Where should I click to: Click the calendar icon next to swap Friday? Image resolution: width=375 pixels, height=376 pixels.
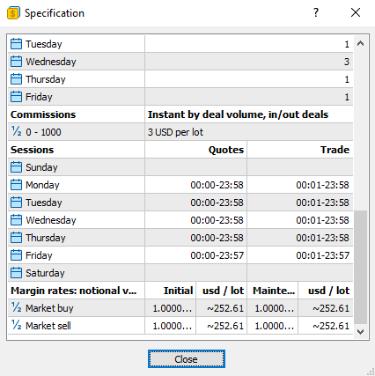pyautogui.click(x=16, y=97)
